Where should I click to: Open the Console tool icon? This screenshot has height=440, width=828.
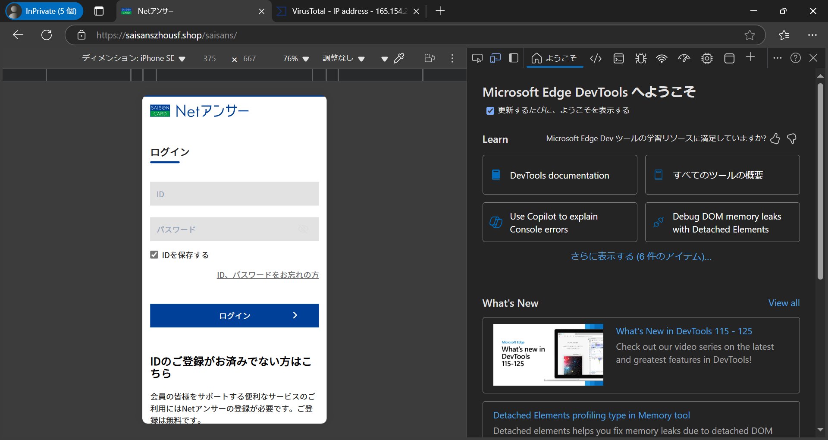coord(618,58)
